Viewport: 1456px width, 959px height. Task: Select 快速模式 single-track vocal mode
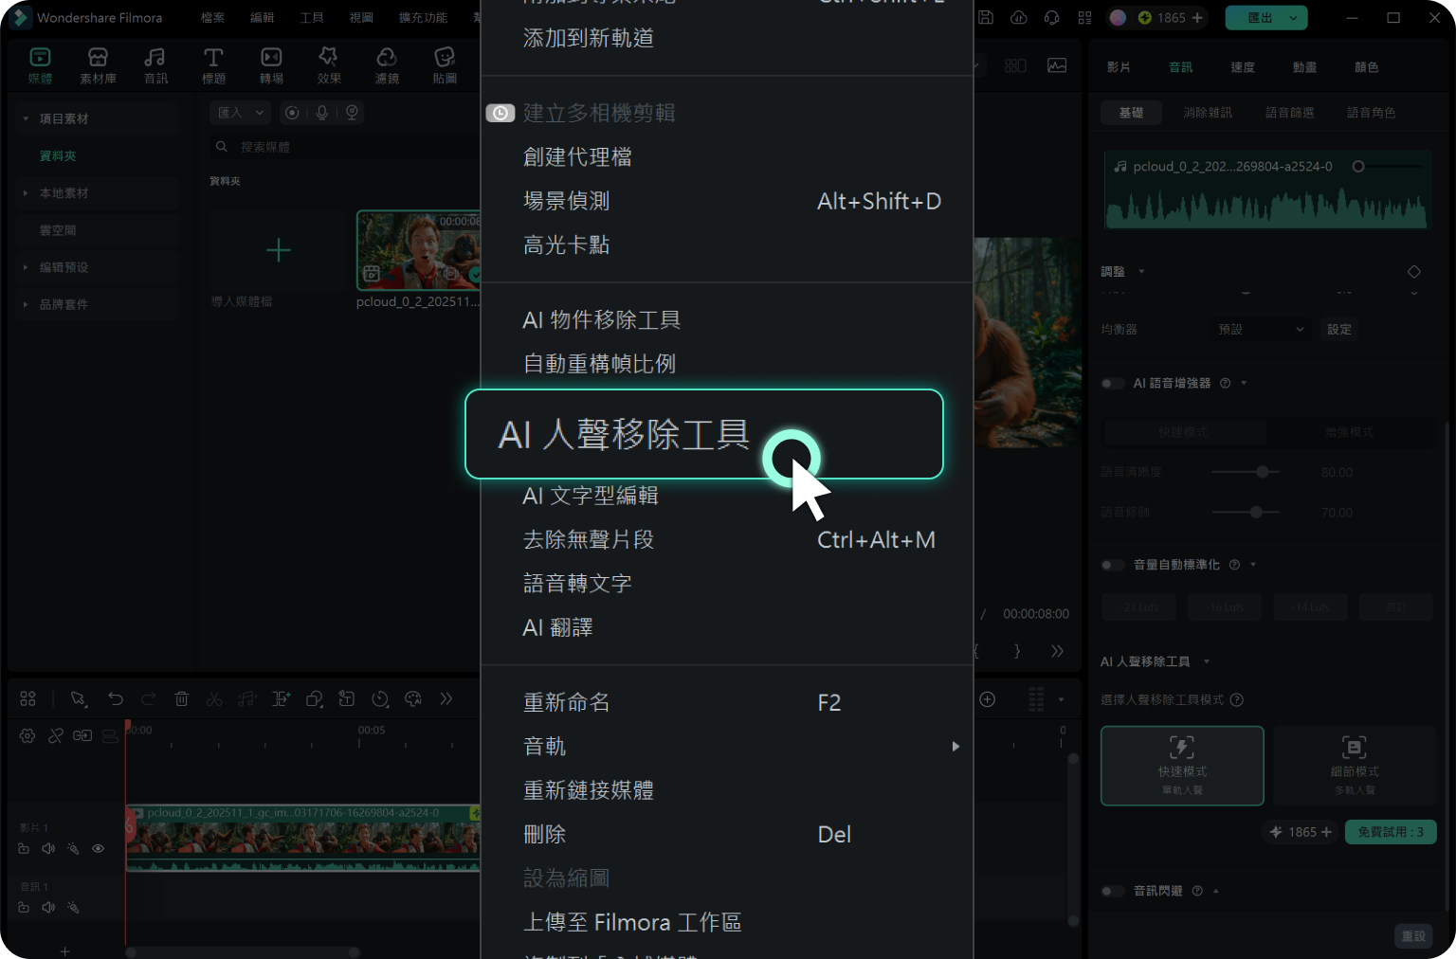pos(1182,766)
